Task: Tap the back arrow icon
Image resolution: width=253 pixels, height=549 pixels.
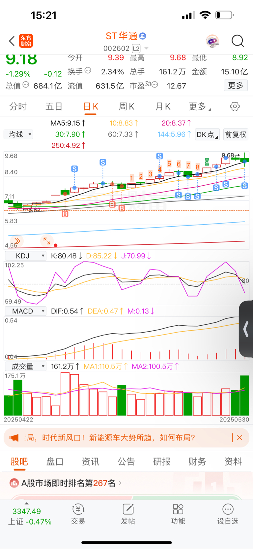Action: point(12,41)
